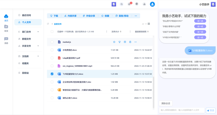Favorite marked.js using its star icon
This screenshot has height=115, width=217.
tap(114, 42)
